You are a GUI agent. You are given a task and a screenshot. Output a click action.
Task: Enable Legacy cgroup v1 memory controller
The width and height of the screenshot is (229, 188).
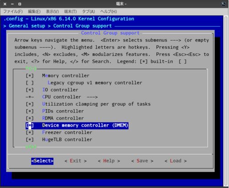pyautogui.click(x=30, y=83)
